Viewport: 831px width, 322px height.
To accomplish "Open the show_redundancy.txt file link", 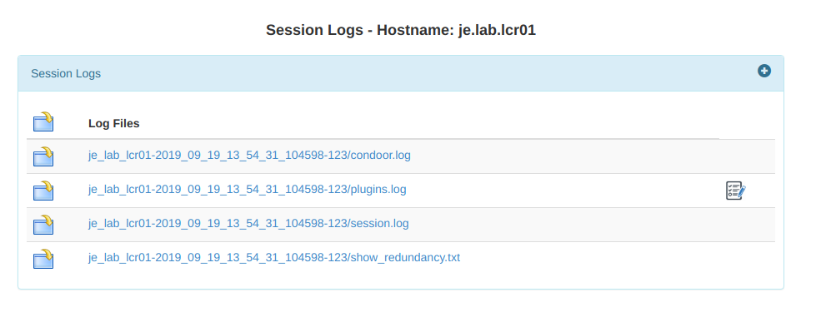I will [274, 257].
